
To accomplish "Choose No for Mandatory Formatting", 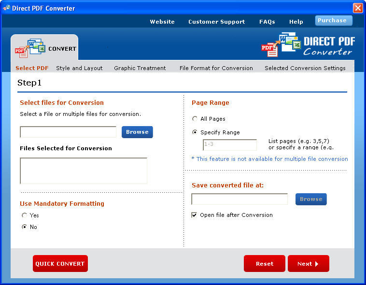I will point(24,227).
